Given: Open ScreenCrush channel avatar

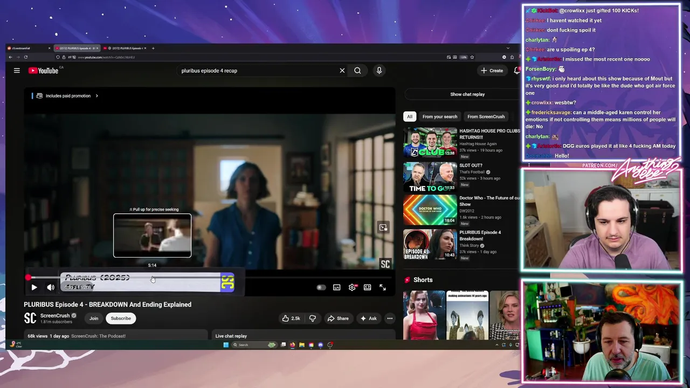Looking at the screenshot, I should 30,318.
